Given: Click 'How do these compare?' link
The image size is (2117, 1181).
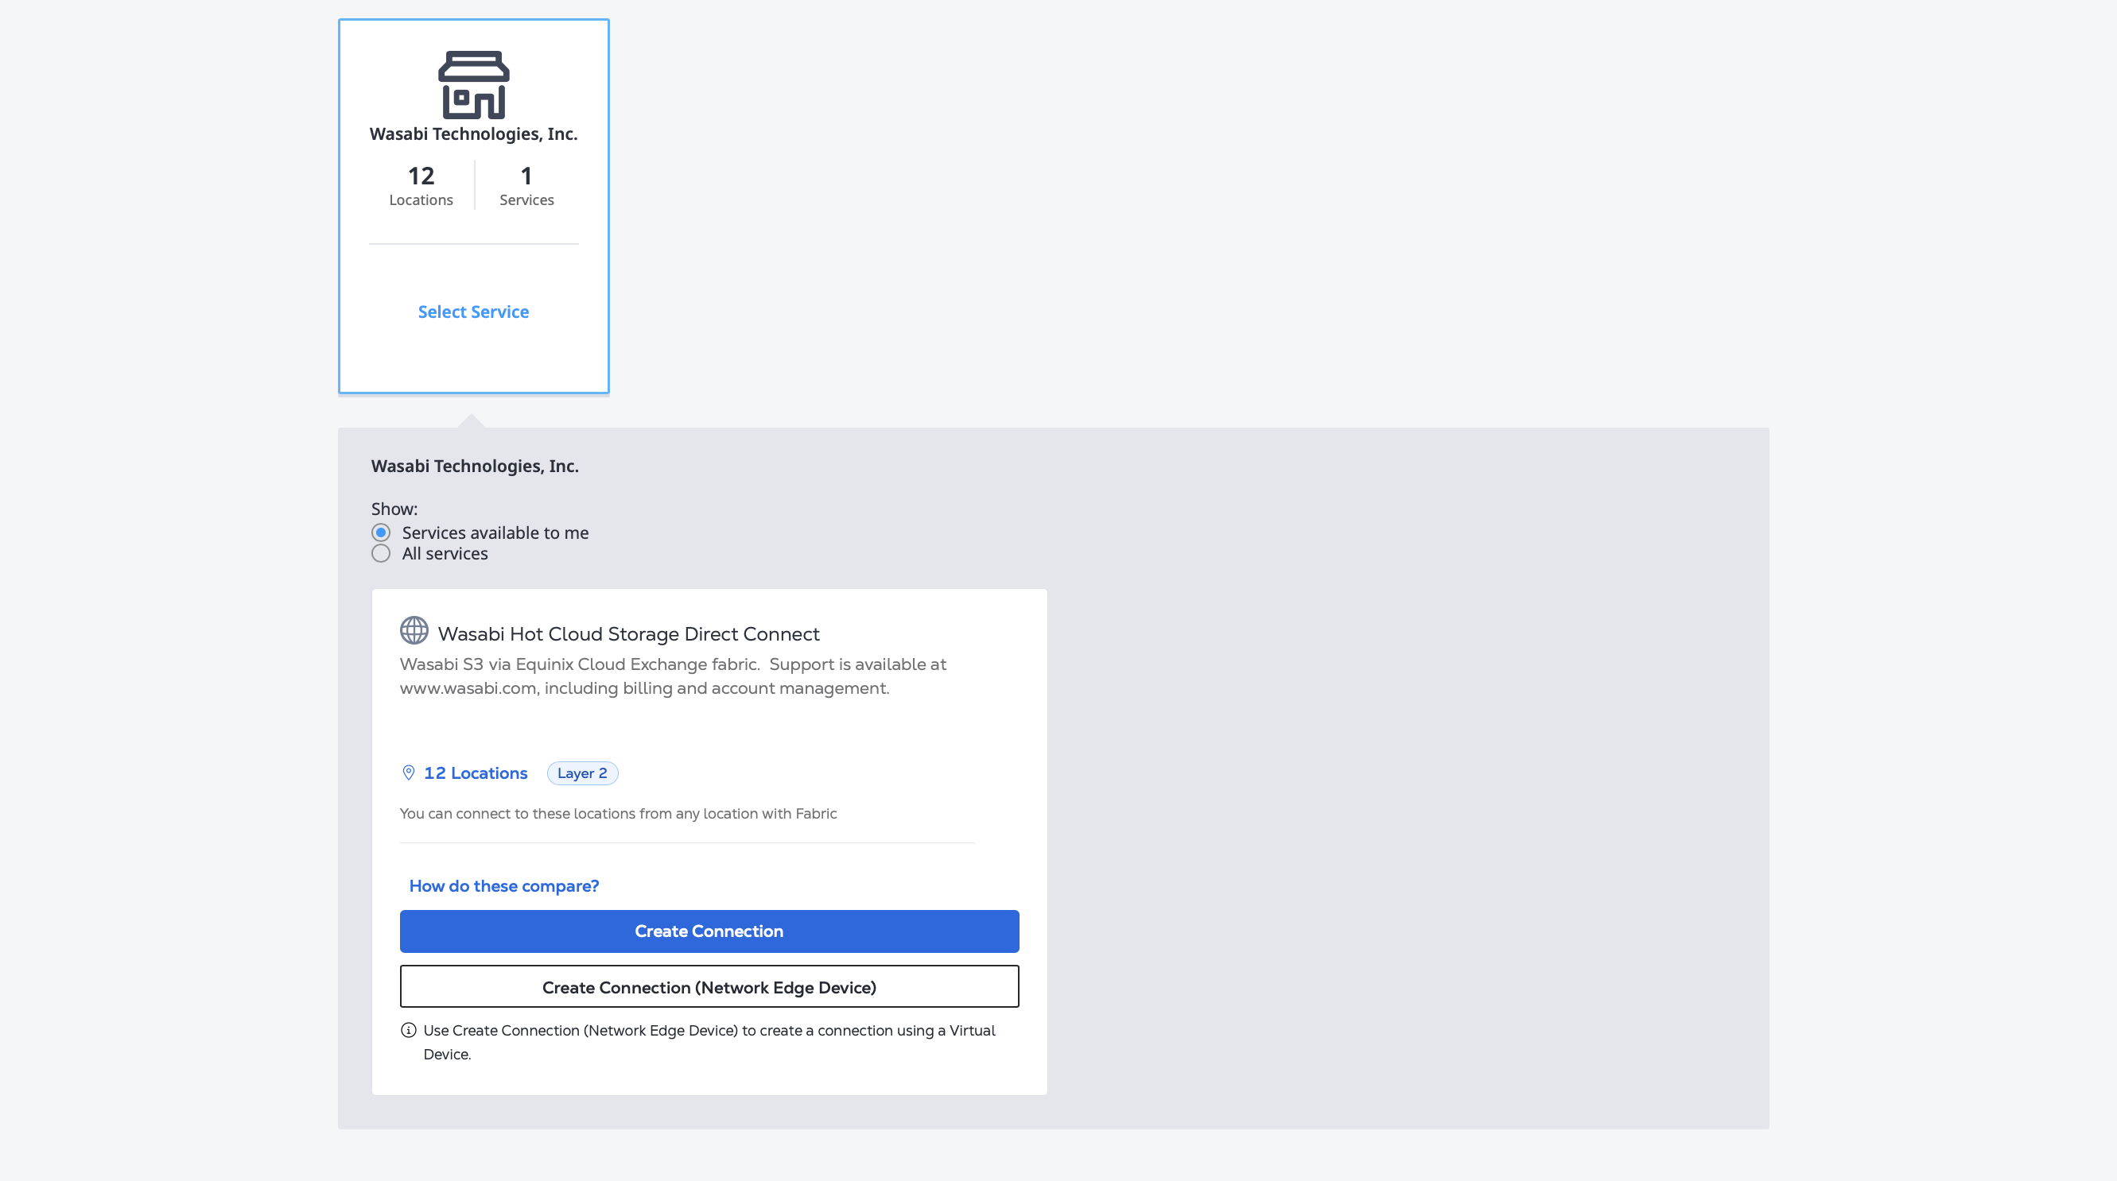Looking at the screenshot, I should point(503,886).
